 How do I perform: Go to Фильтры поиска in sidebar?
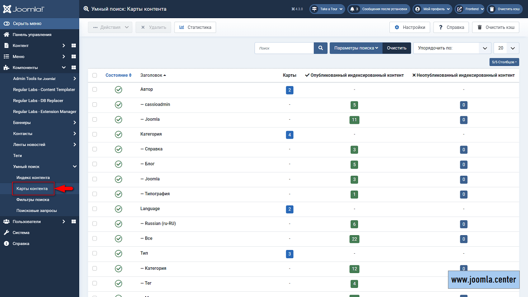pos(33,200)
